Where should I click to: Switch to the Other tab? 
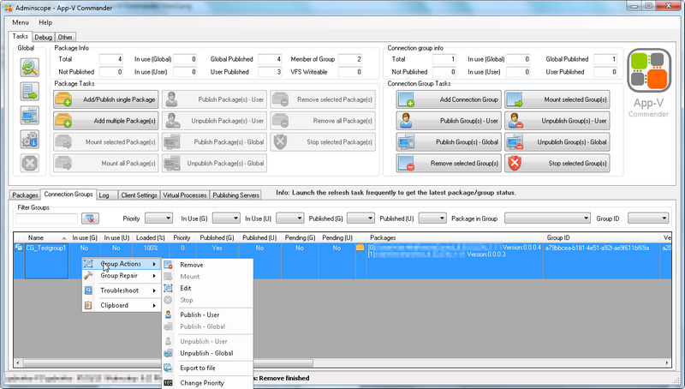(65, 37)
